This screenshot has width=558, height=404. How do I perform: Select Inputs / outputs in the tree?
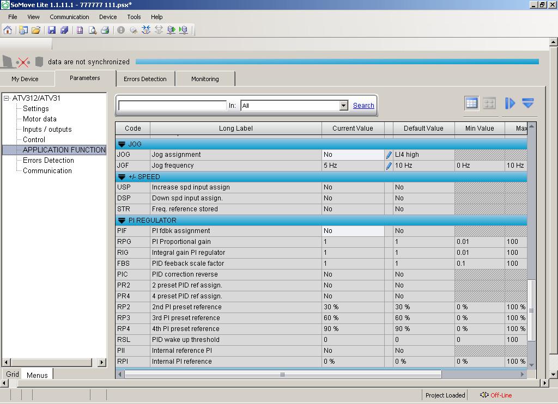[47, 130]
